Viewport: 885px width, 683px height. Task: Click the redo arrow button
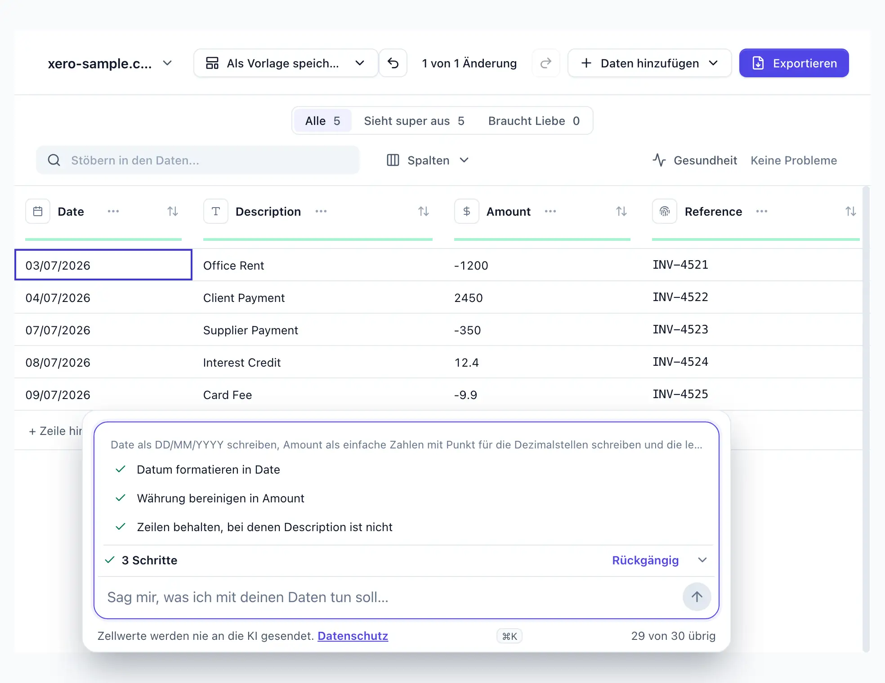point(545,63)
